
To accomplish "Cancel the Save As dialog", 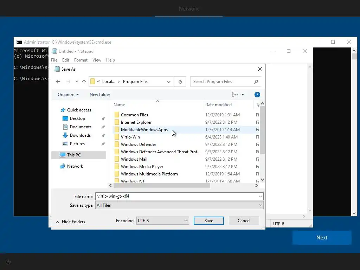I will click(244, 221).
